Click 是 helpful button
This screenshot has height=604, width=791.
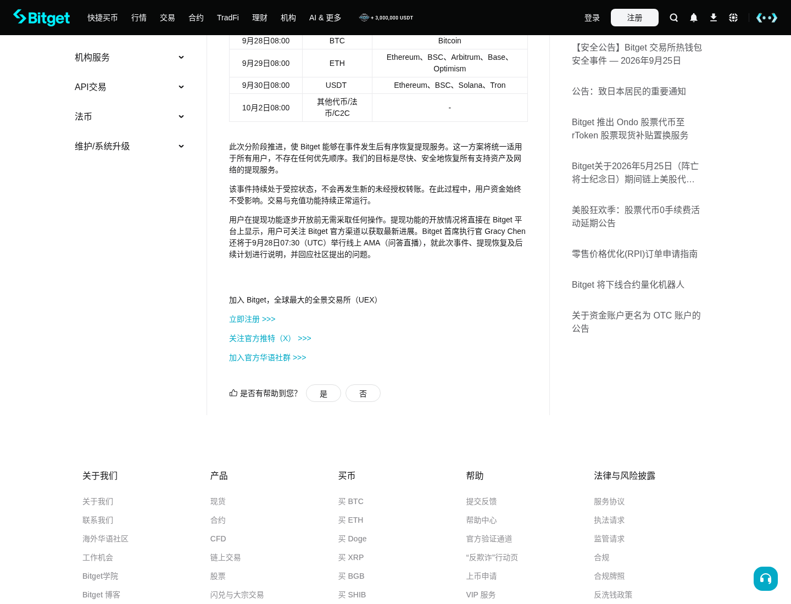[x=324, y=393]
